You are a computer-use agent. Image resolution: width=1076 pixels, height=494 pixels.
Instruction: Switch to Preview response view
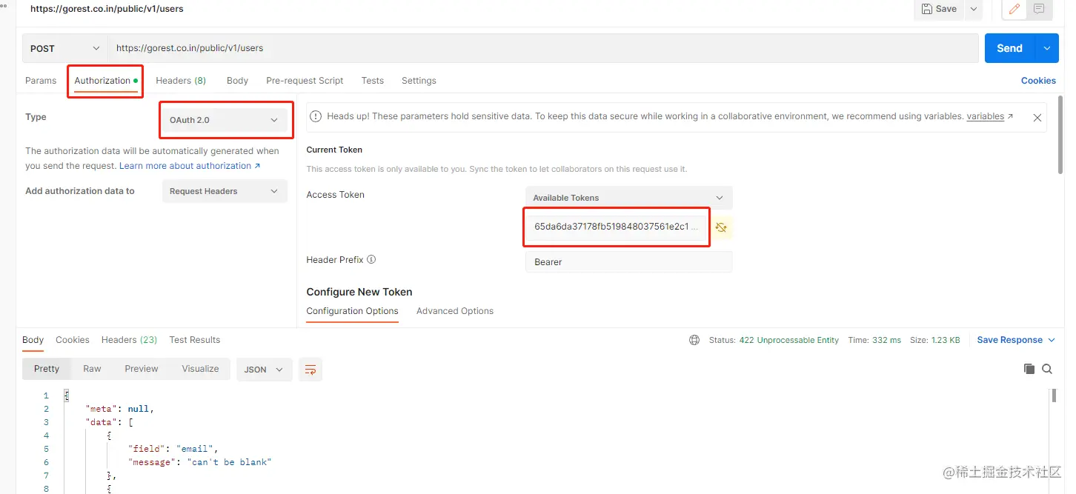pyautogui.click(x=142, y=369)
